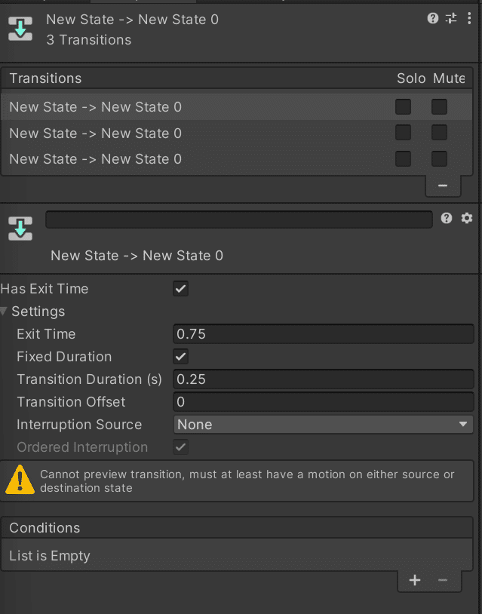Click the presets icon in the header
The width and height of the screenshot is (482, 614).
click(x=450, y=18)
